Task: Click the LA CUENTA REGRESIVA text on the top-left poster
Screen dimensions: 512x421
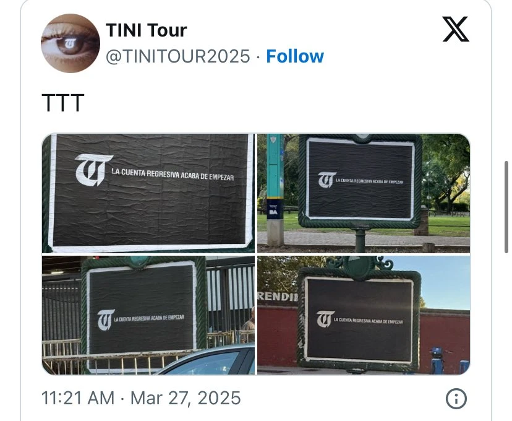Action: tap(173, 175)
